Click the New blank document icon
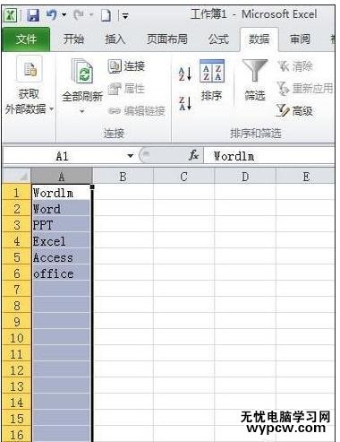This screenshot has width=340, height=442. click(106, 15)
